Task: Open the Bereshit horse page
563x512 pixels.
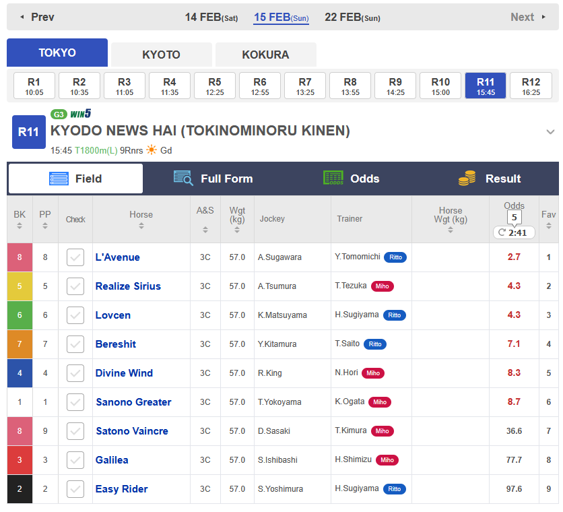Action: [x=116, y=344]
